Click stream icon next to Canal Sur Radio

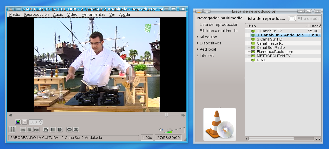click(x=253, y=48)
